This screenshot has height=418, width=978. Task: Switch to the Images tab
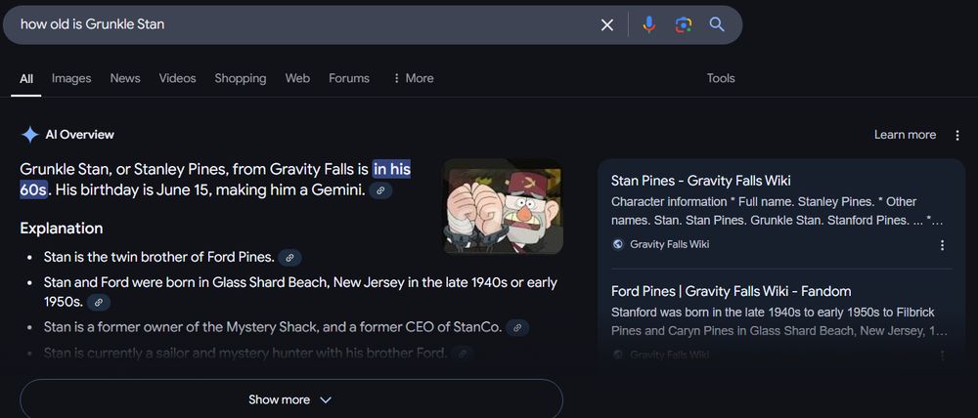71,78
